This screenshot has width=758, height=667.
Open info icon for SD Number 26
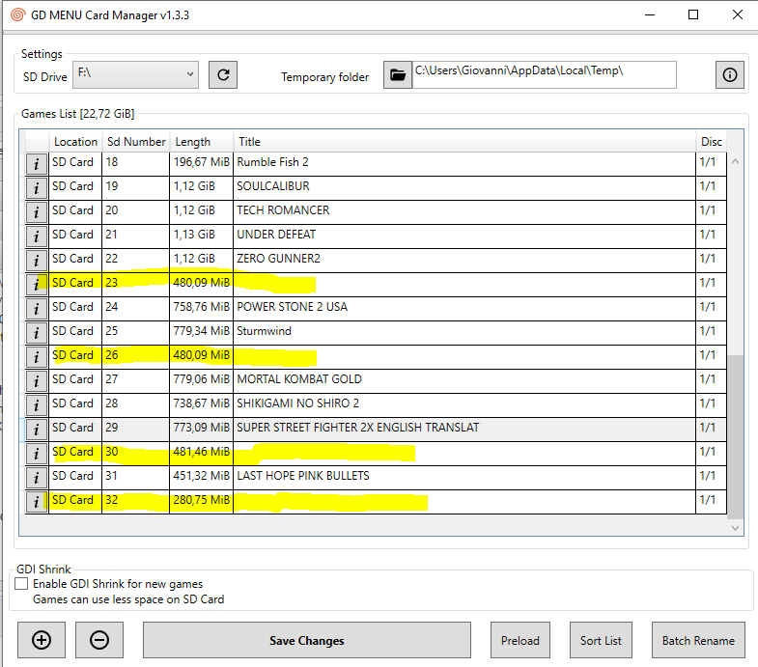(37, 357)
